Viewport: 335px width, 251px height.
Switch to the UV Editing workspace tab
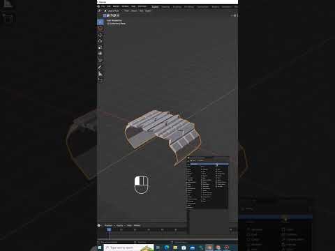(x=189, y=7)
